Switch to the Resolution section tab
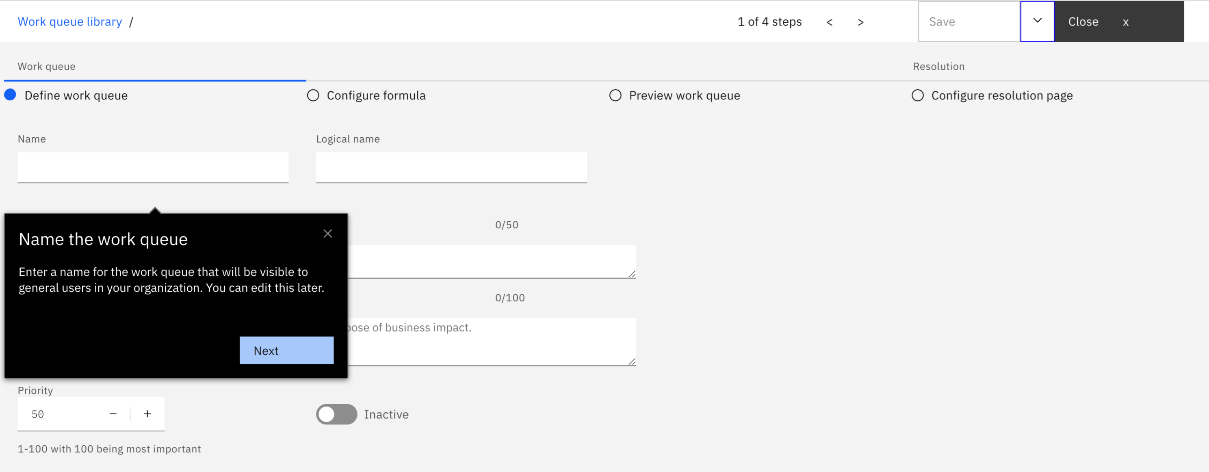The width and height of the screenshot is (1209, 472). pos(939,66)
